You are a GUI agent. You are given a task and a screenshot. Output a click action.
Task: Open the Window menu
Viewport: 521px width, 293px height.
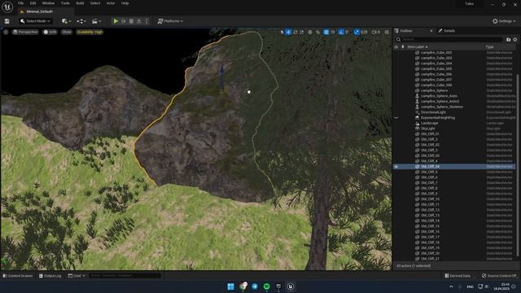point(48,3)
